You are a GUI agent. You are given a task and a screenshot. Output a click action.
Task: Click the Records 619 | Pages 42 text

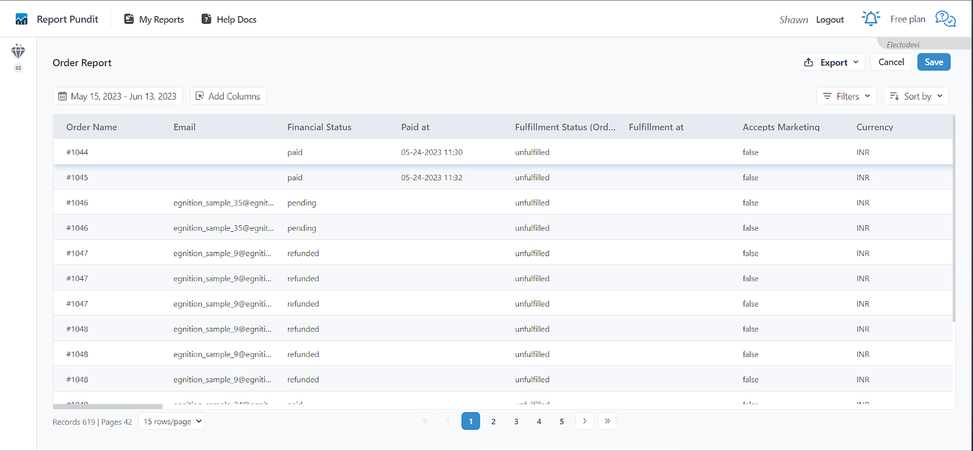[92, 422]
